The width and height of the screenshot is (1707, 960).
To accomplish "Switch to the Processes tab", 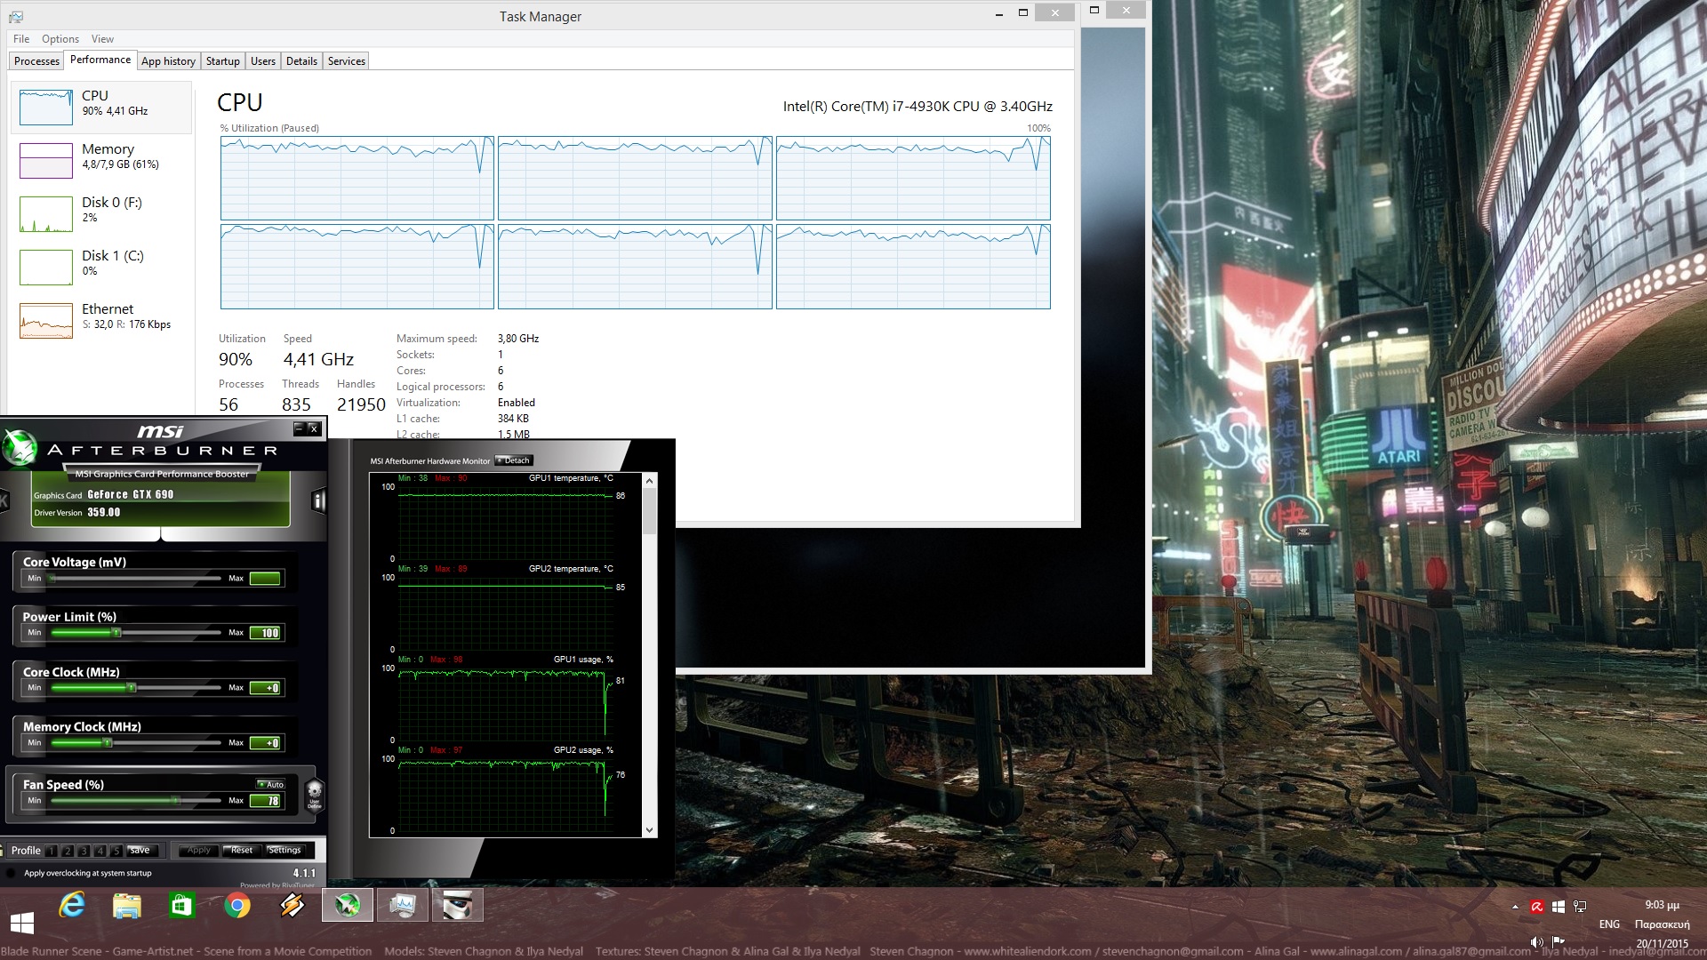I will point(37,61).
